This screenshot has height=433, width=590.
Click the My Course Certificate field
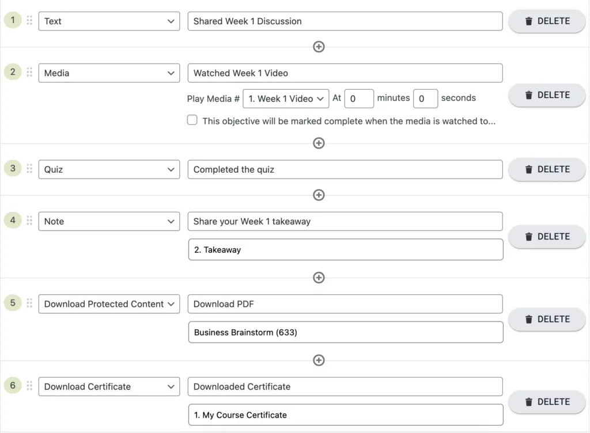(x=345, y=415)
